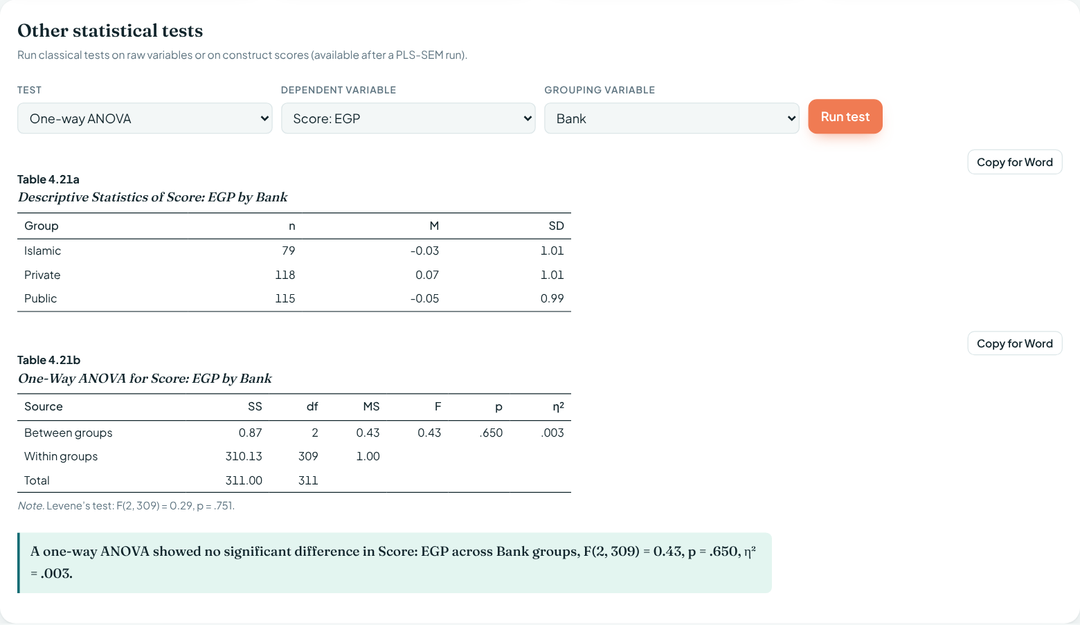The height and width of the screenshot is (625, 1080).
Task: Click the "Source" column header
Action: pos(44,406)
